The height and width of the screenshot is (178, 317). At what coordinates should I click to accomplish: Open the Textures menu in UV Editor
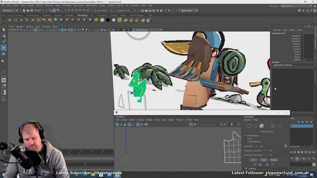(179, 120)
